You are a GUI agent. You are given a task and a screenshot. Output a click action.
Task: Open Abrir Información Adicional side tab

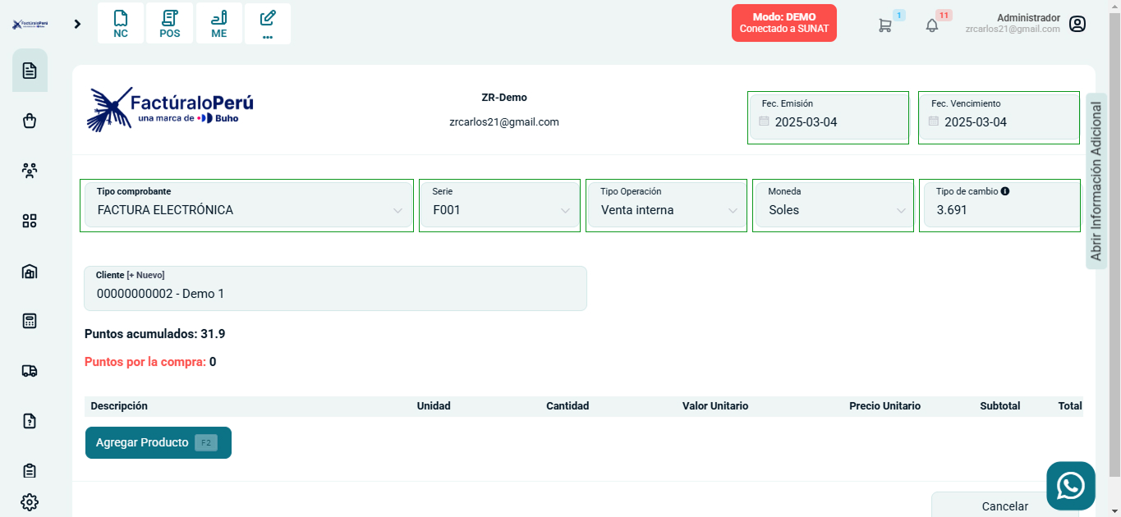coord(1096,181)
